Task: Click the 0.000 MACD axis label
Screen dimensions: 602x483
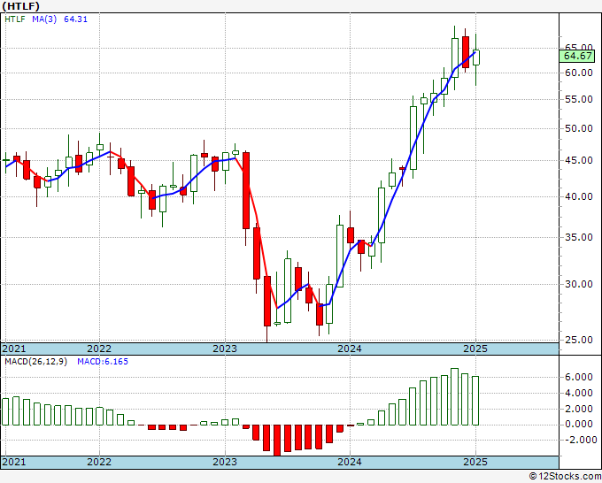Action: coord(579,425)
